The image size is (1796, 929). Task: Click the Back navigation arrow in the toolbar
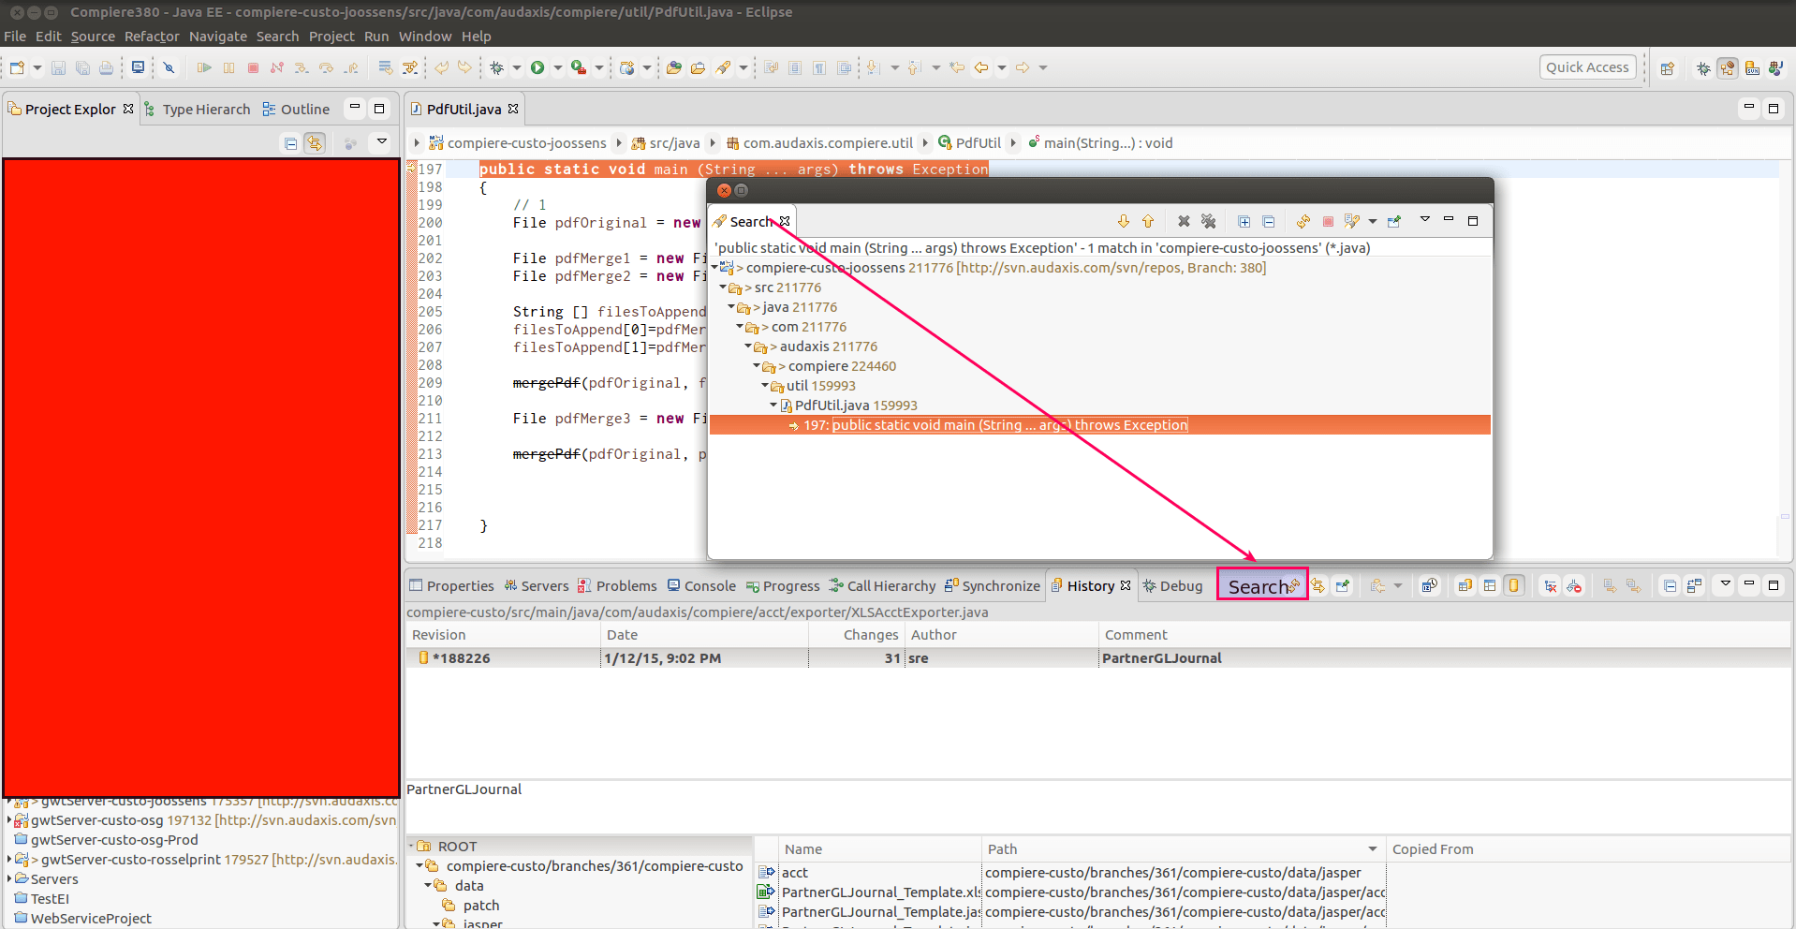click(x=981, y=67)
